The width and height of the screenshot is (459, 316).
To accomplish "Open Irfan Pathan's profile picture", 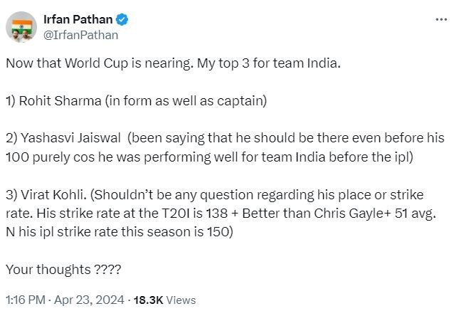I will 22,28.
